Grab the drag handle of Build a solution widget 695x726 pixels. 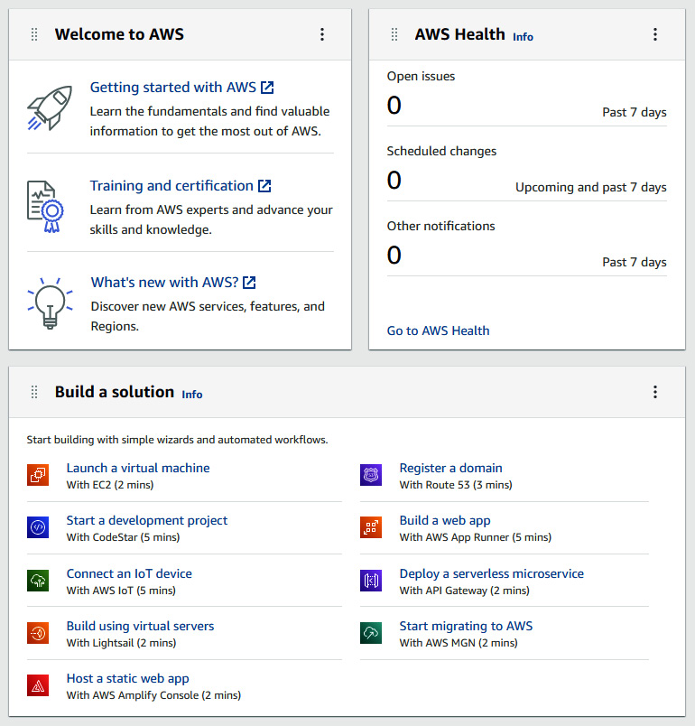(34, 392)
